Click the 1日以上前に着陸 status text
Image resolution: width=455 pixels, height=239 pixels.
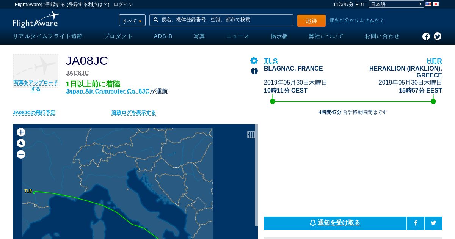click(93, 84)
